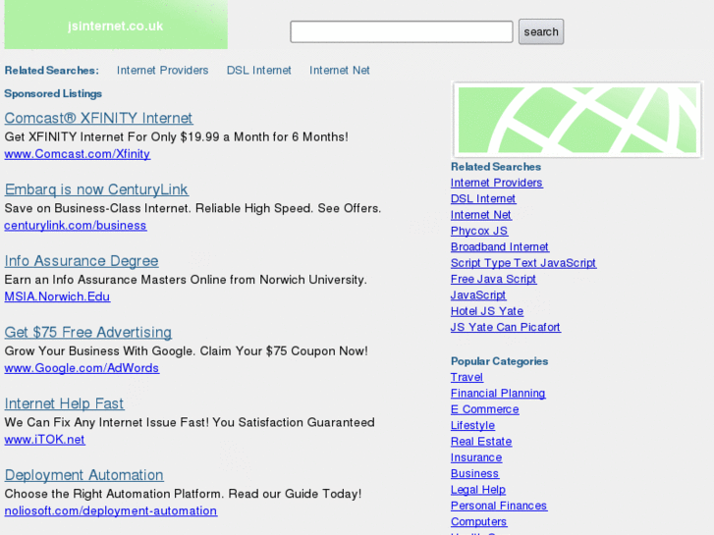This screenshot has height=535, width=714.
Task: Open top Related Searches link Internet Net
Action: 339,70
